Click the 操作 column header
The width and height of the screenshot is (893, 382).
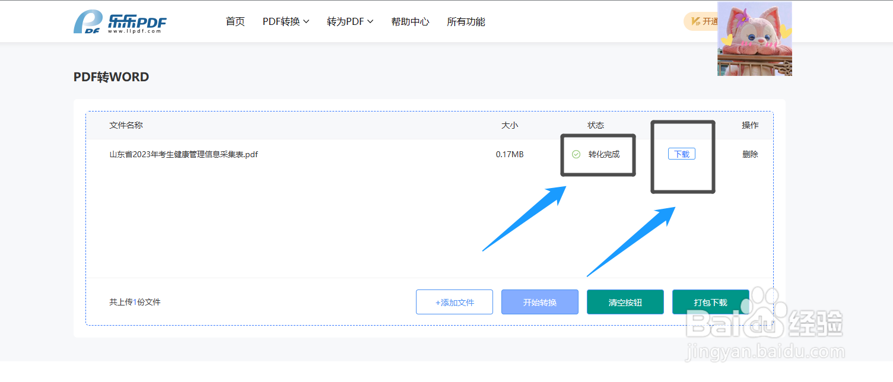coord(750,125)
